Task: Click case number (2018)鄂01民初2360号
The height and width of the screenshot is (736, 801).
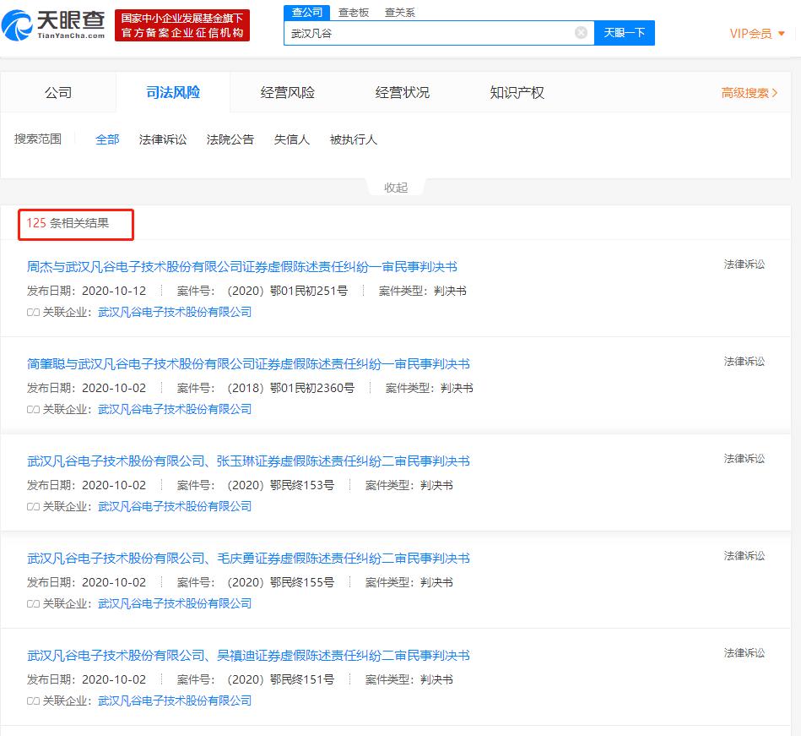Action: pyautogui.click(x=290, y=388)
